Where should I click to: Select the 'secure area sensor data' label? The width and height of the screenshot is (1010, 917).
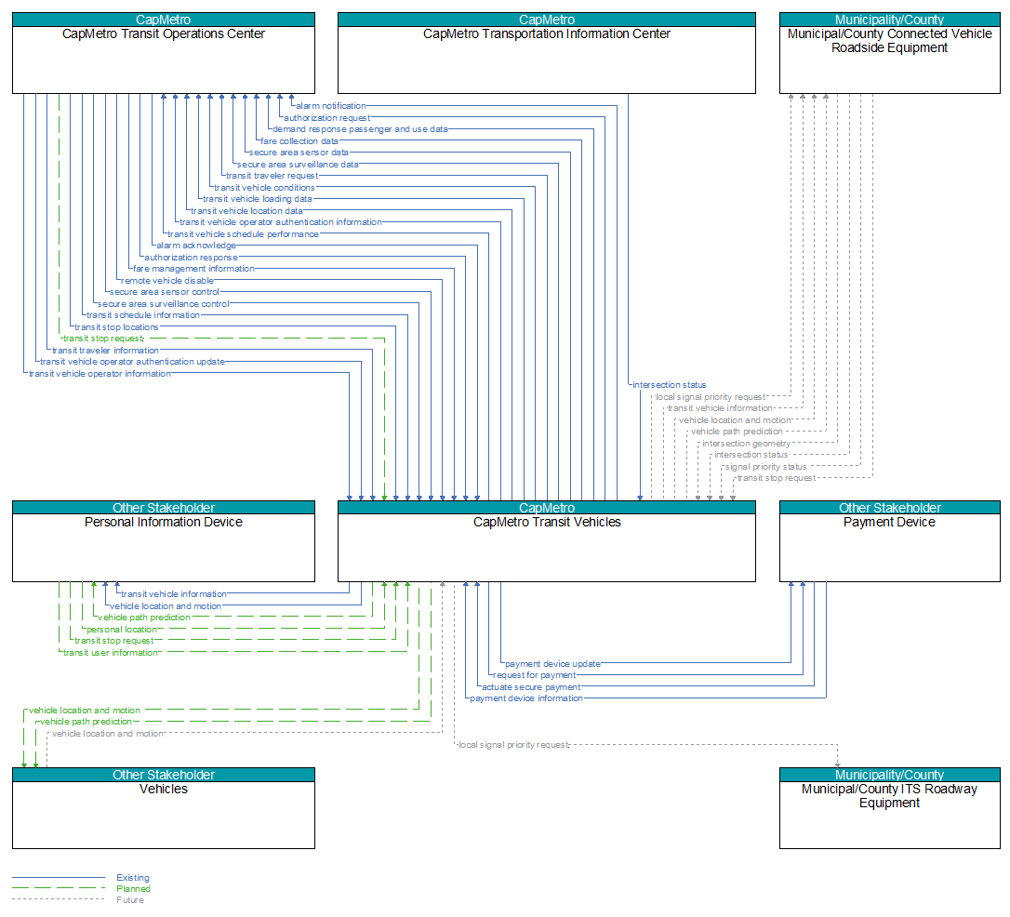(x=299, y=153)
